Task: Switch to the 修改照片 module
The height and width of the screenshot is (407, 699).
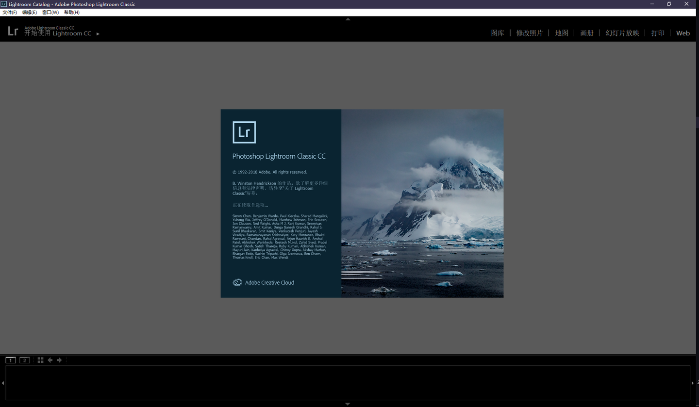Action: coord(530,33)
